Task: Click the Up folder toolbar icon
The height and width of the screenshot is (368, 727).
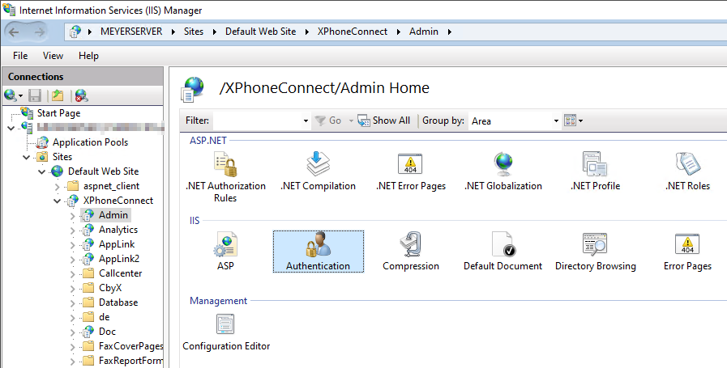Action: [58, 95]
